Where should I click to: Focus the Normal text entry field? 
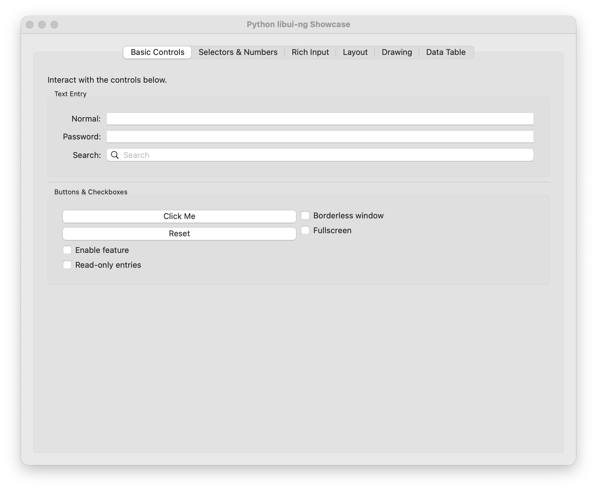coord(320,119)
